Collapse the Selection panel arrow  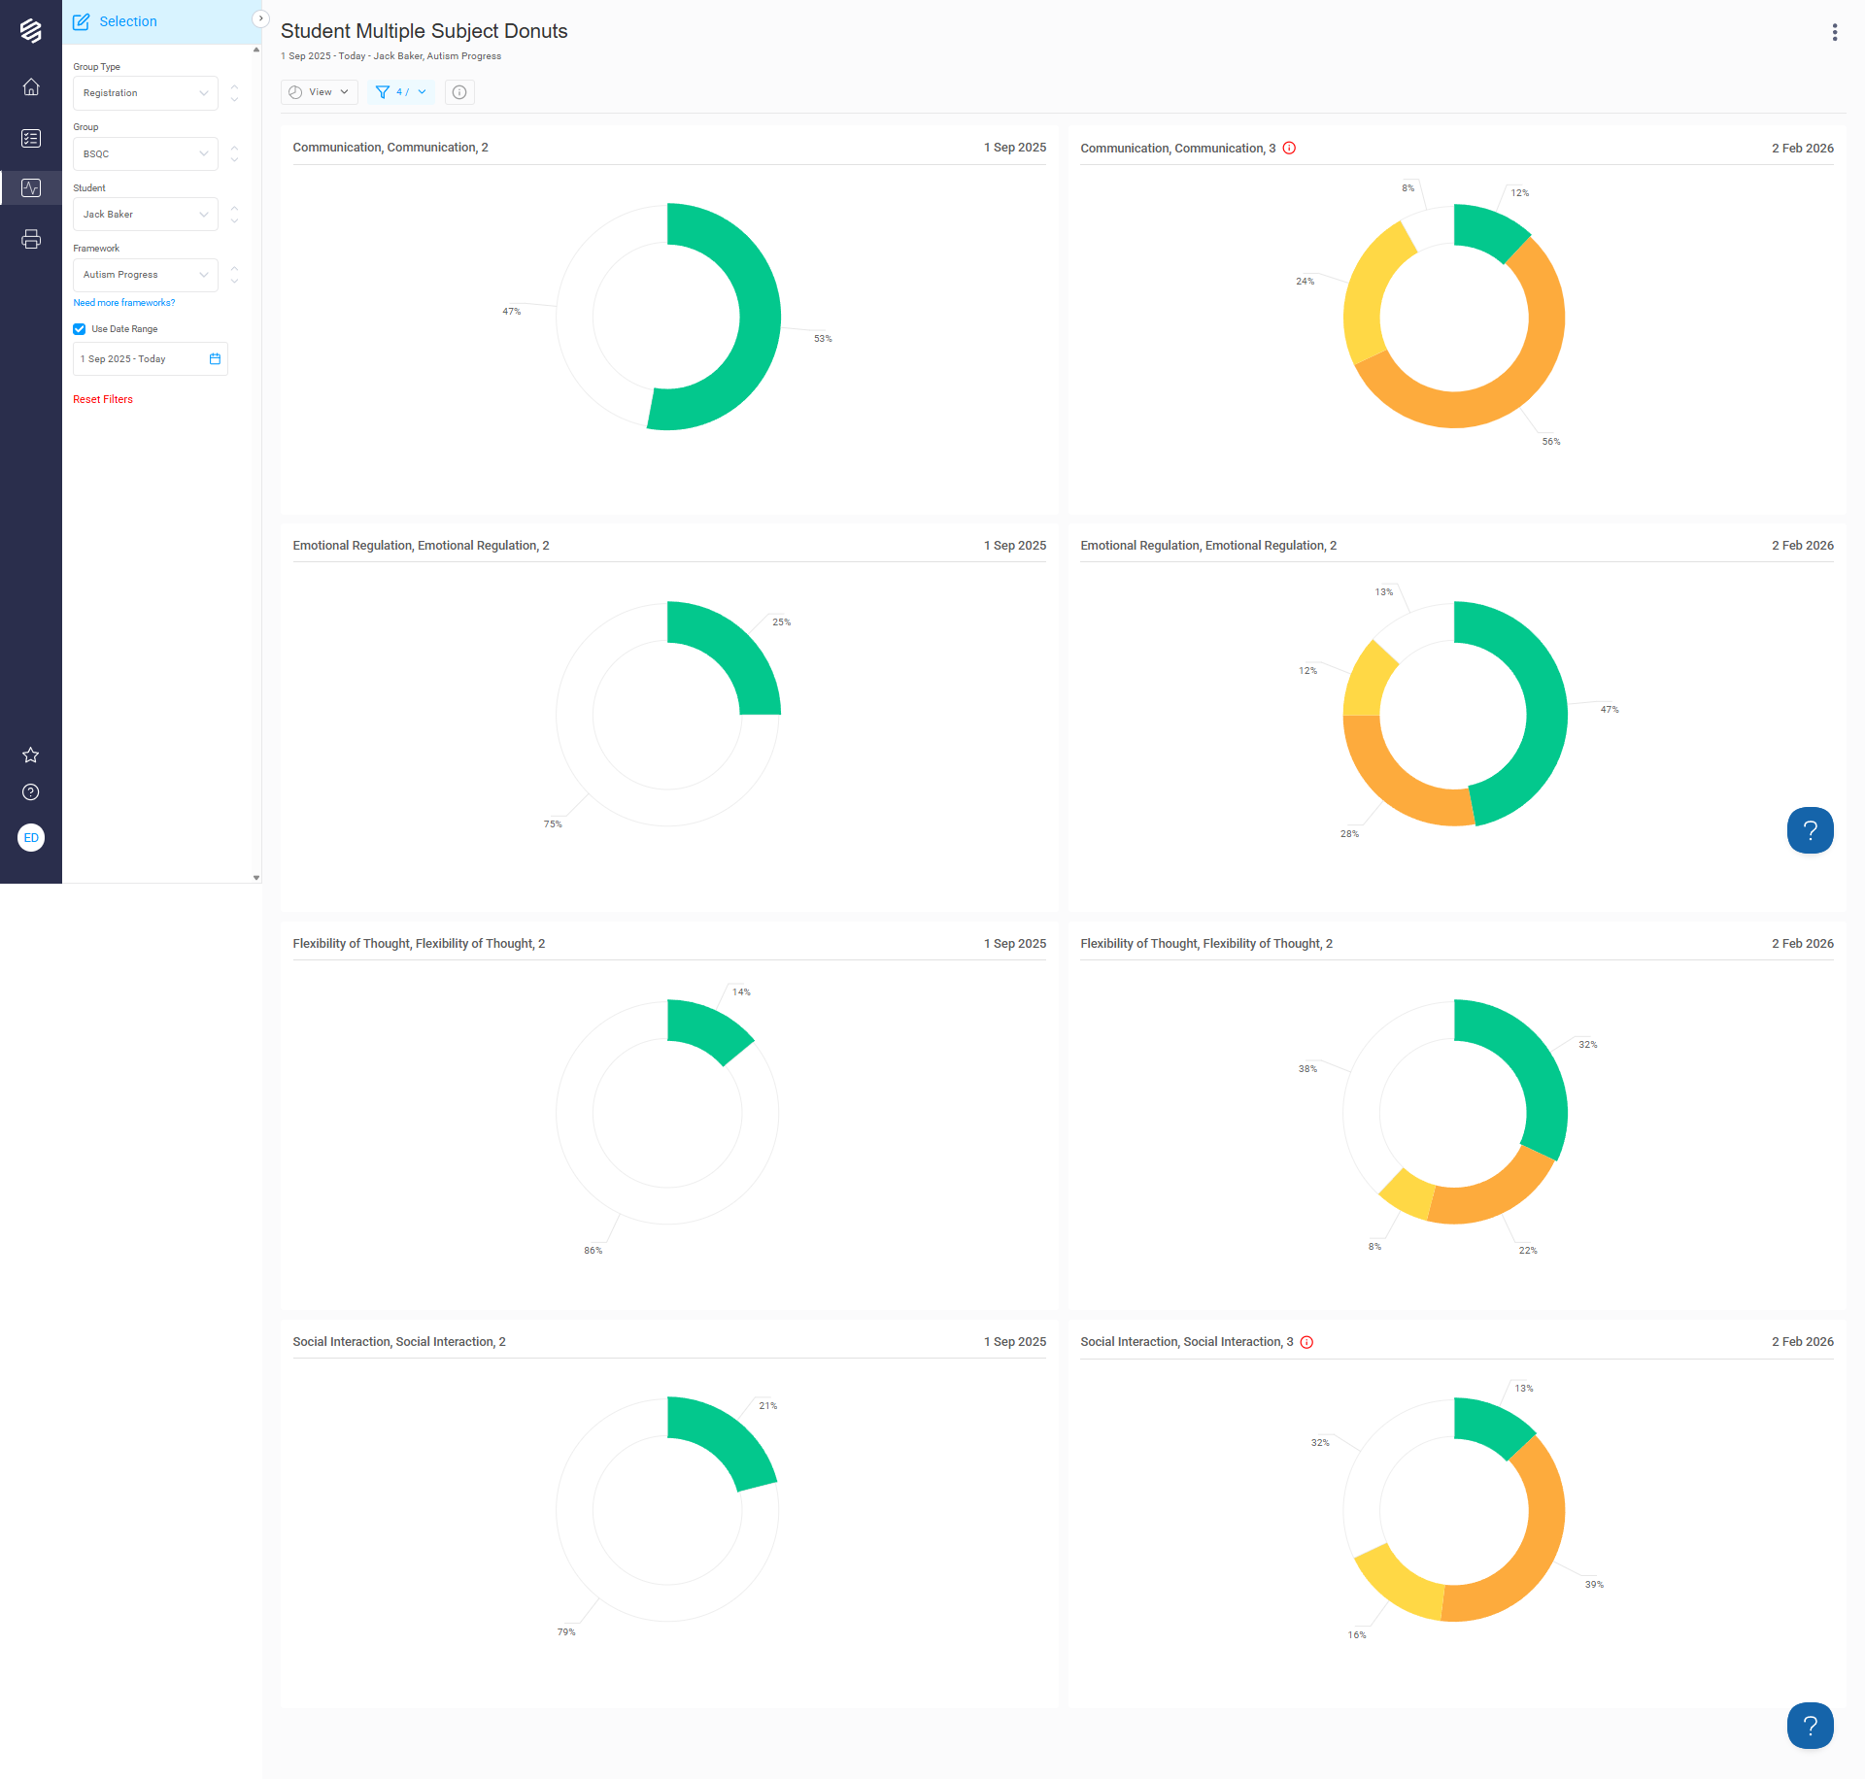point(260,19)
